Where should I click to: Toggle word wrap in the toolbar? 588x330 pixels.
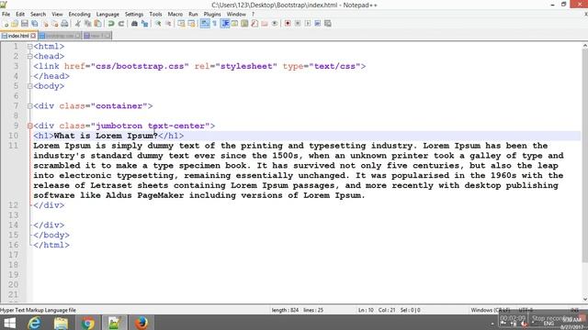coord(205,24)
